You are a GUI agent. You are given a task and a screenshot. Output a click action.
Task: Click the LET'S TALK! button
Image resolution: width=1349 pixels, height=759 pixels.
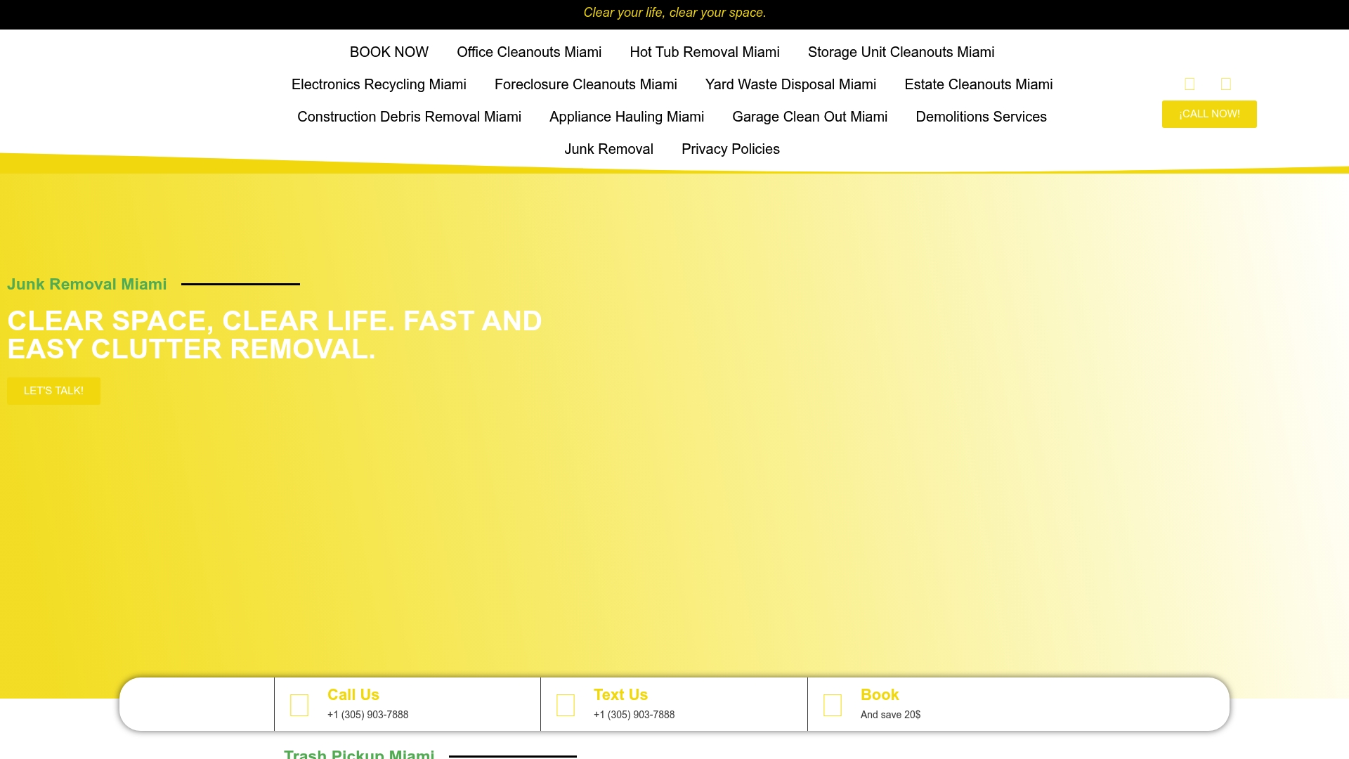[x=53, y=391]
